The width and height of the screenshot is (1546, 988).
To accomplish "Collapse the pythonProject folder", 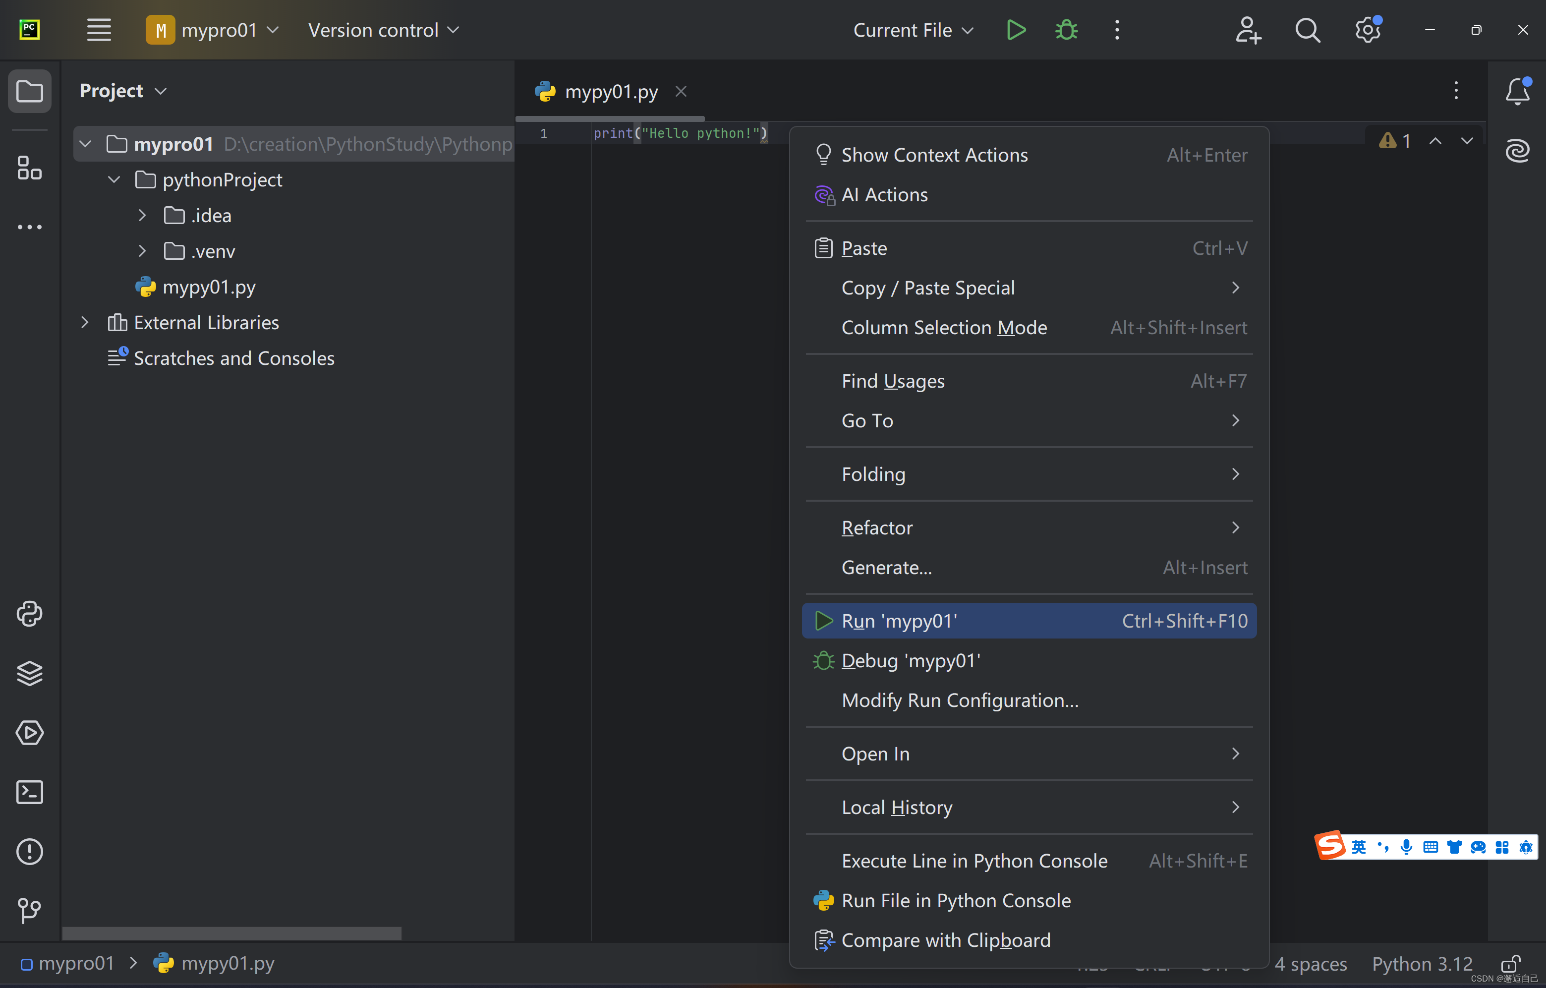I will pyautogui.click(x=115, y=180).
